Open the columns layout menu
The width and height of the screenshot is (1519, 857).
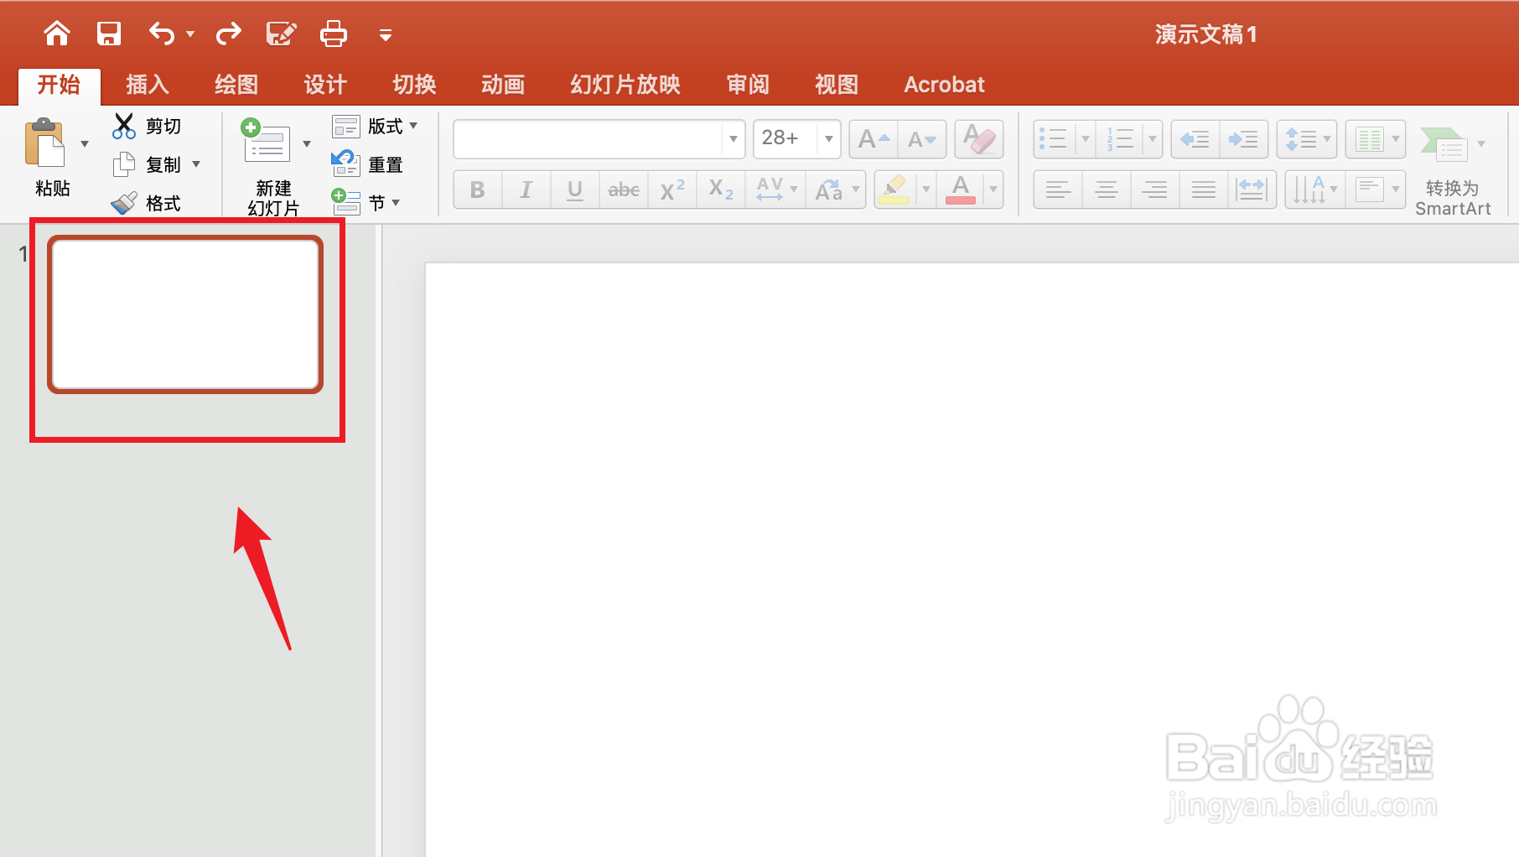tap(1376, 139)
